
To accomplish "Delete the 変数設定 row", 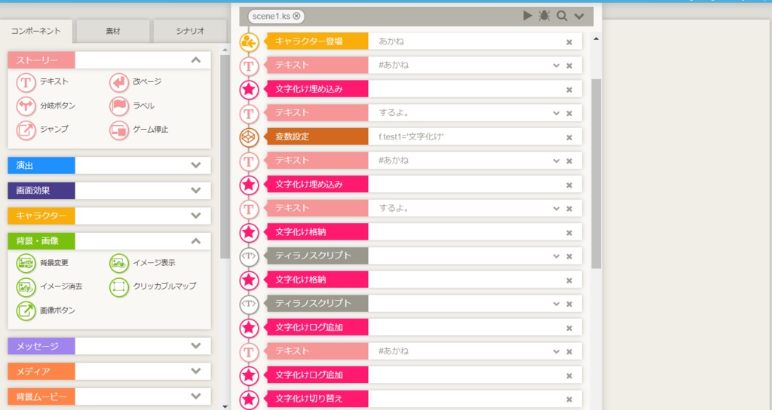I will pyautogui.click(x=569, y=137).
